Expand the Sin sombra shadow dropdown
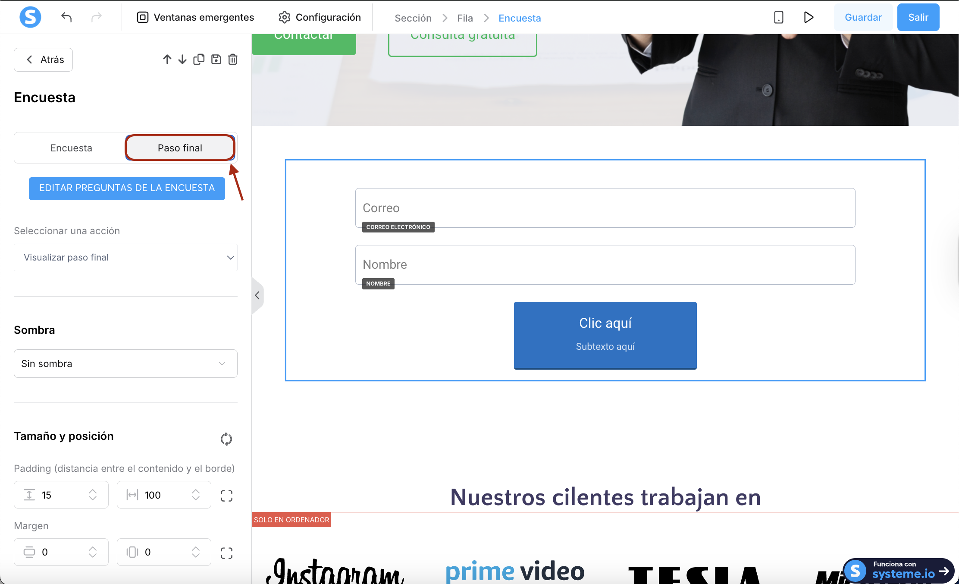Screen dimensions: 959x584 tap(125, 364)
